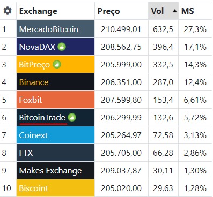Sort table by Exchange column header

(x=38, y=11)
